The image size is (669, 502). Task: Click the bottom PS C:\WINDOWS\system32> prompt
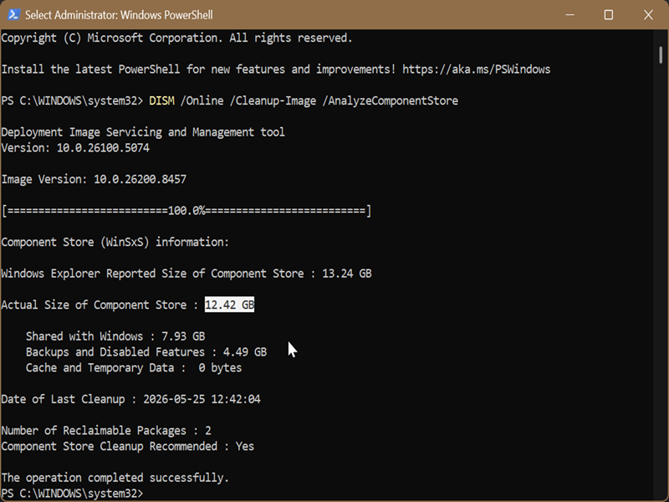[72, 494]
